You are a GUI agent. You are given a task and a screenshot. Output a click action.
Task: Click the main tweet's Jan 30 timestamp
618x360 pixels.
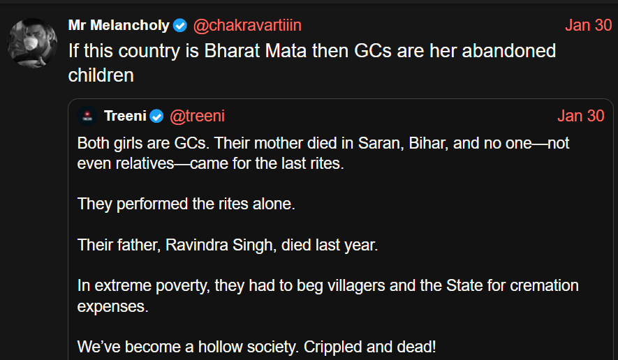click(x=588, y=26)
